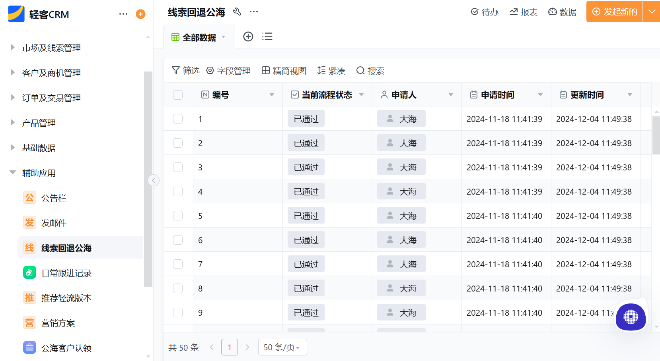Screen dimensions: 660x361
Task: Tick the checkbox for row 7
Action: click(x=178, y=264)
